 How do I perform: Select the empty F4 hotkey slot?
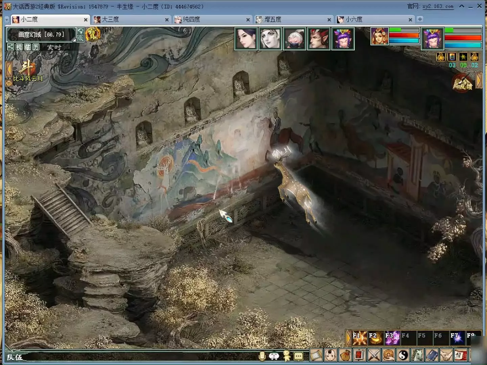408,338
